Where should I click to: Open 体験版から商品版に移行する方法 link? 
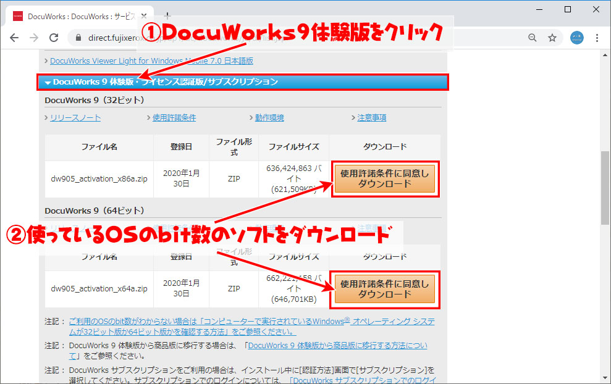pos(337,346)
